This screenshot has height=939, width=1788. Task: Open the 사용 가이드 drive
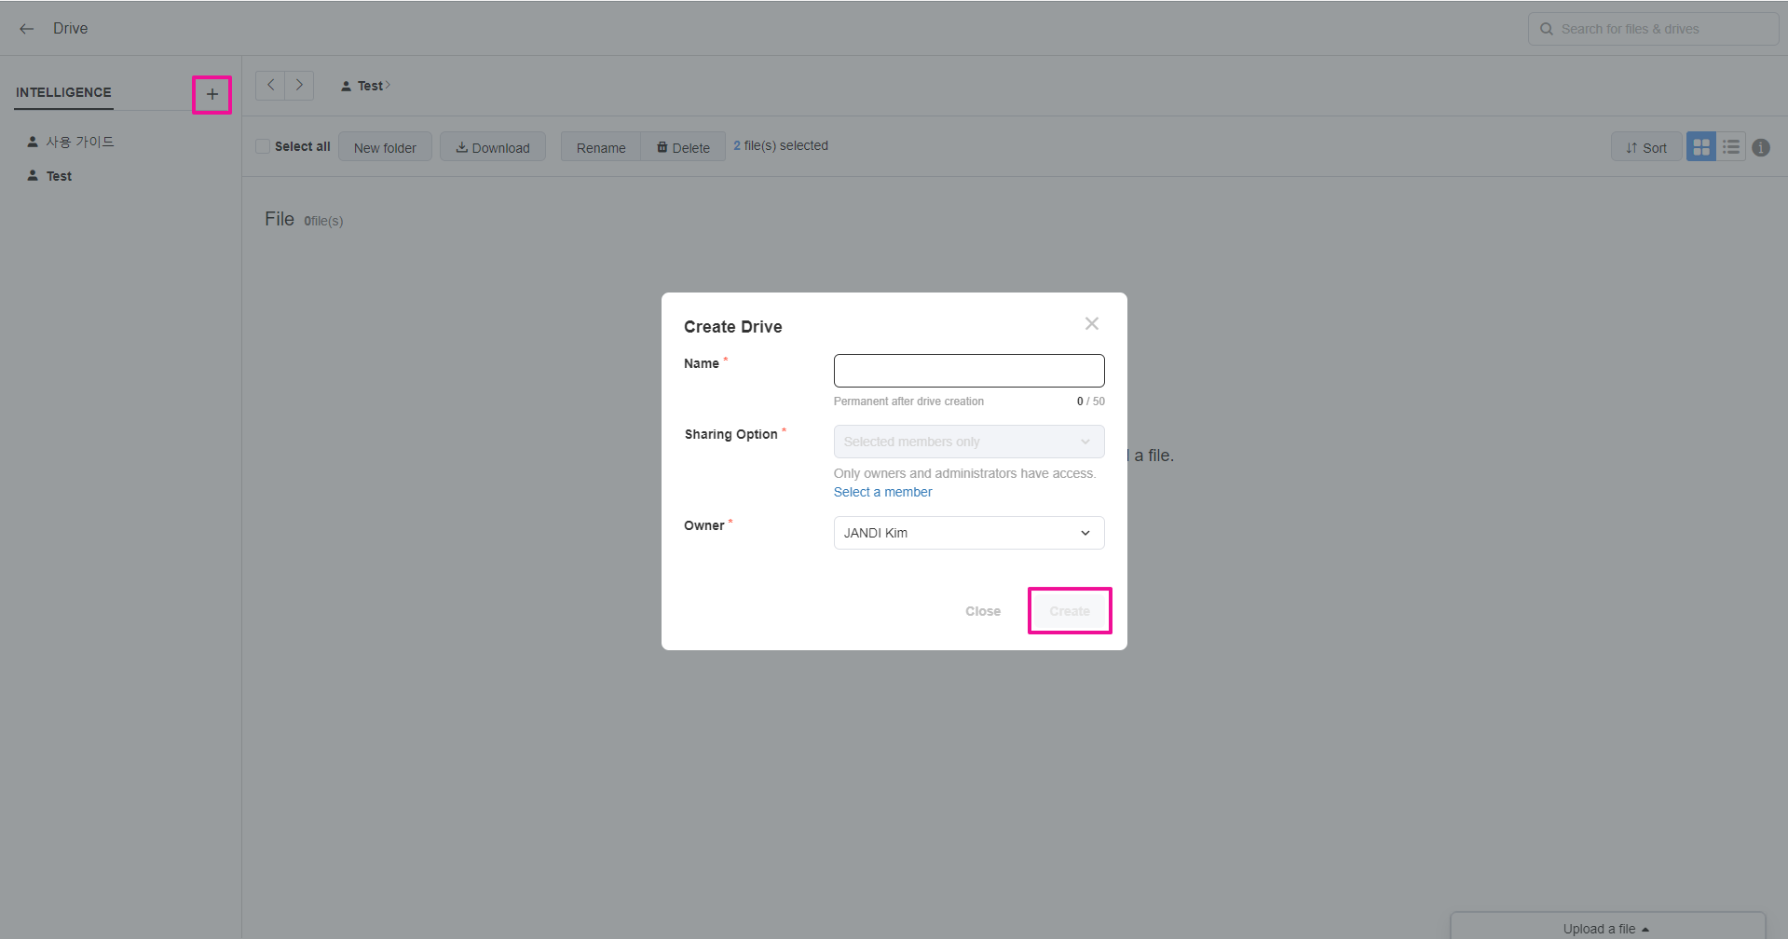click(x=79, y=142)
